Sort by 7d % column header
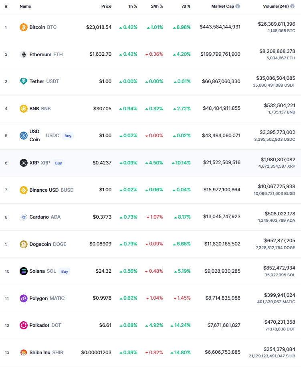The image size is (301, 367). pyautogui.click(x=186, y=6)
